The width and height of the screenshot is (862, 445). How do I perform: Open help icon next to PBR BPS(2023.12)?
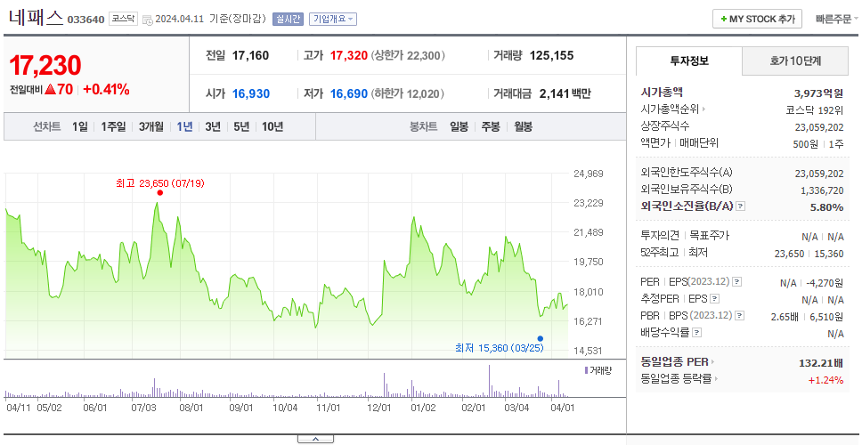tap(740, 315)
